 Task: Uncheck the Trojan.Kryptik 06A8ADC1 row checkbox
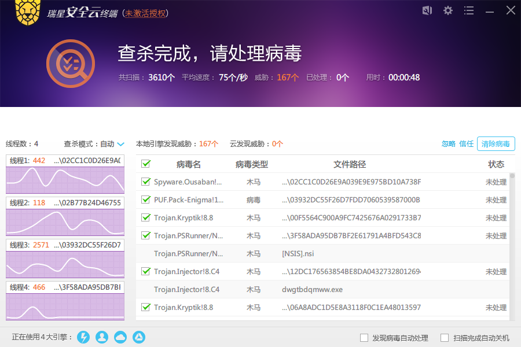point(146,307)
